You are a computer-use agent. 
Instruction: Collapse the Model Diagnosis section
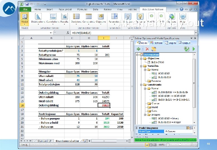137,128
